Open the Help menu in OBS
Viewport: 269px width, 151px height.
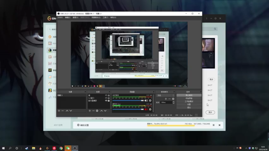tap(113, 17)
